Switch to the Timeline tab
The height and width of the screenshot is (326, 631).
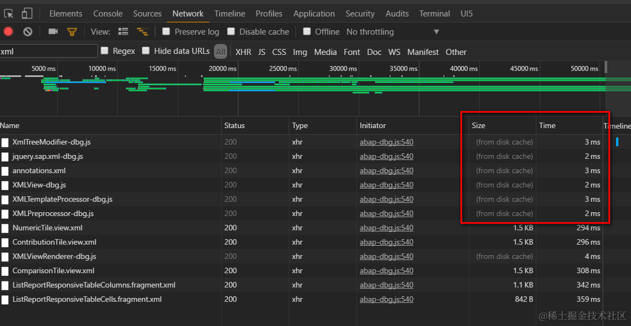point(230,14)
